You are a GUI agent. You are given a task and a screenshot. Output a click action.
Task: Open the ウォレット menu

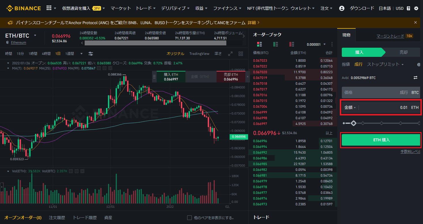303,8
